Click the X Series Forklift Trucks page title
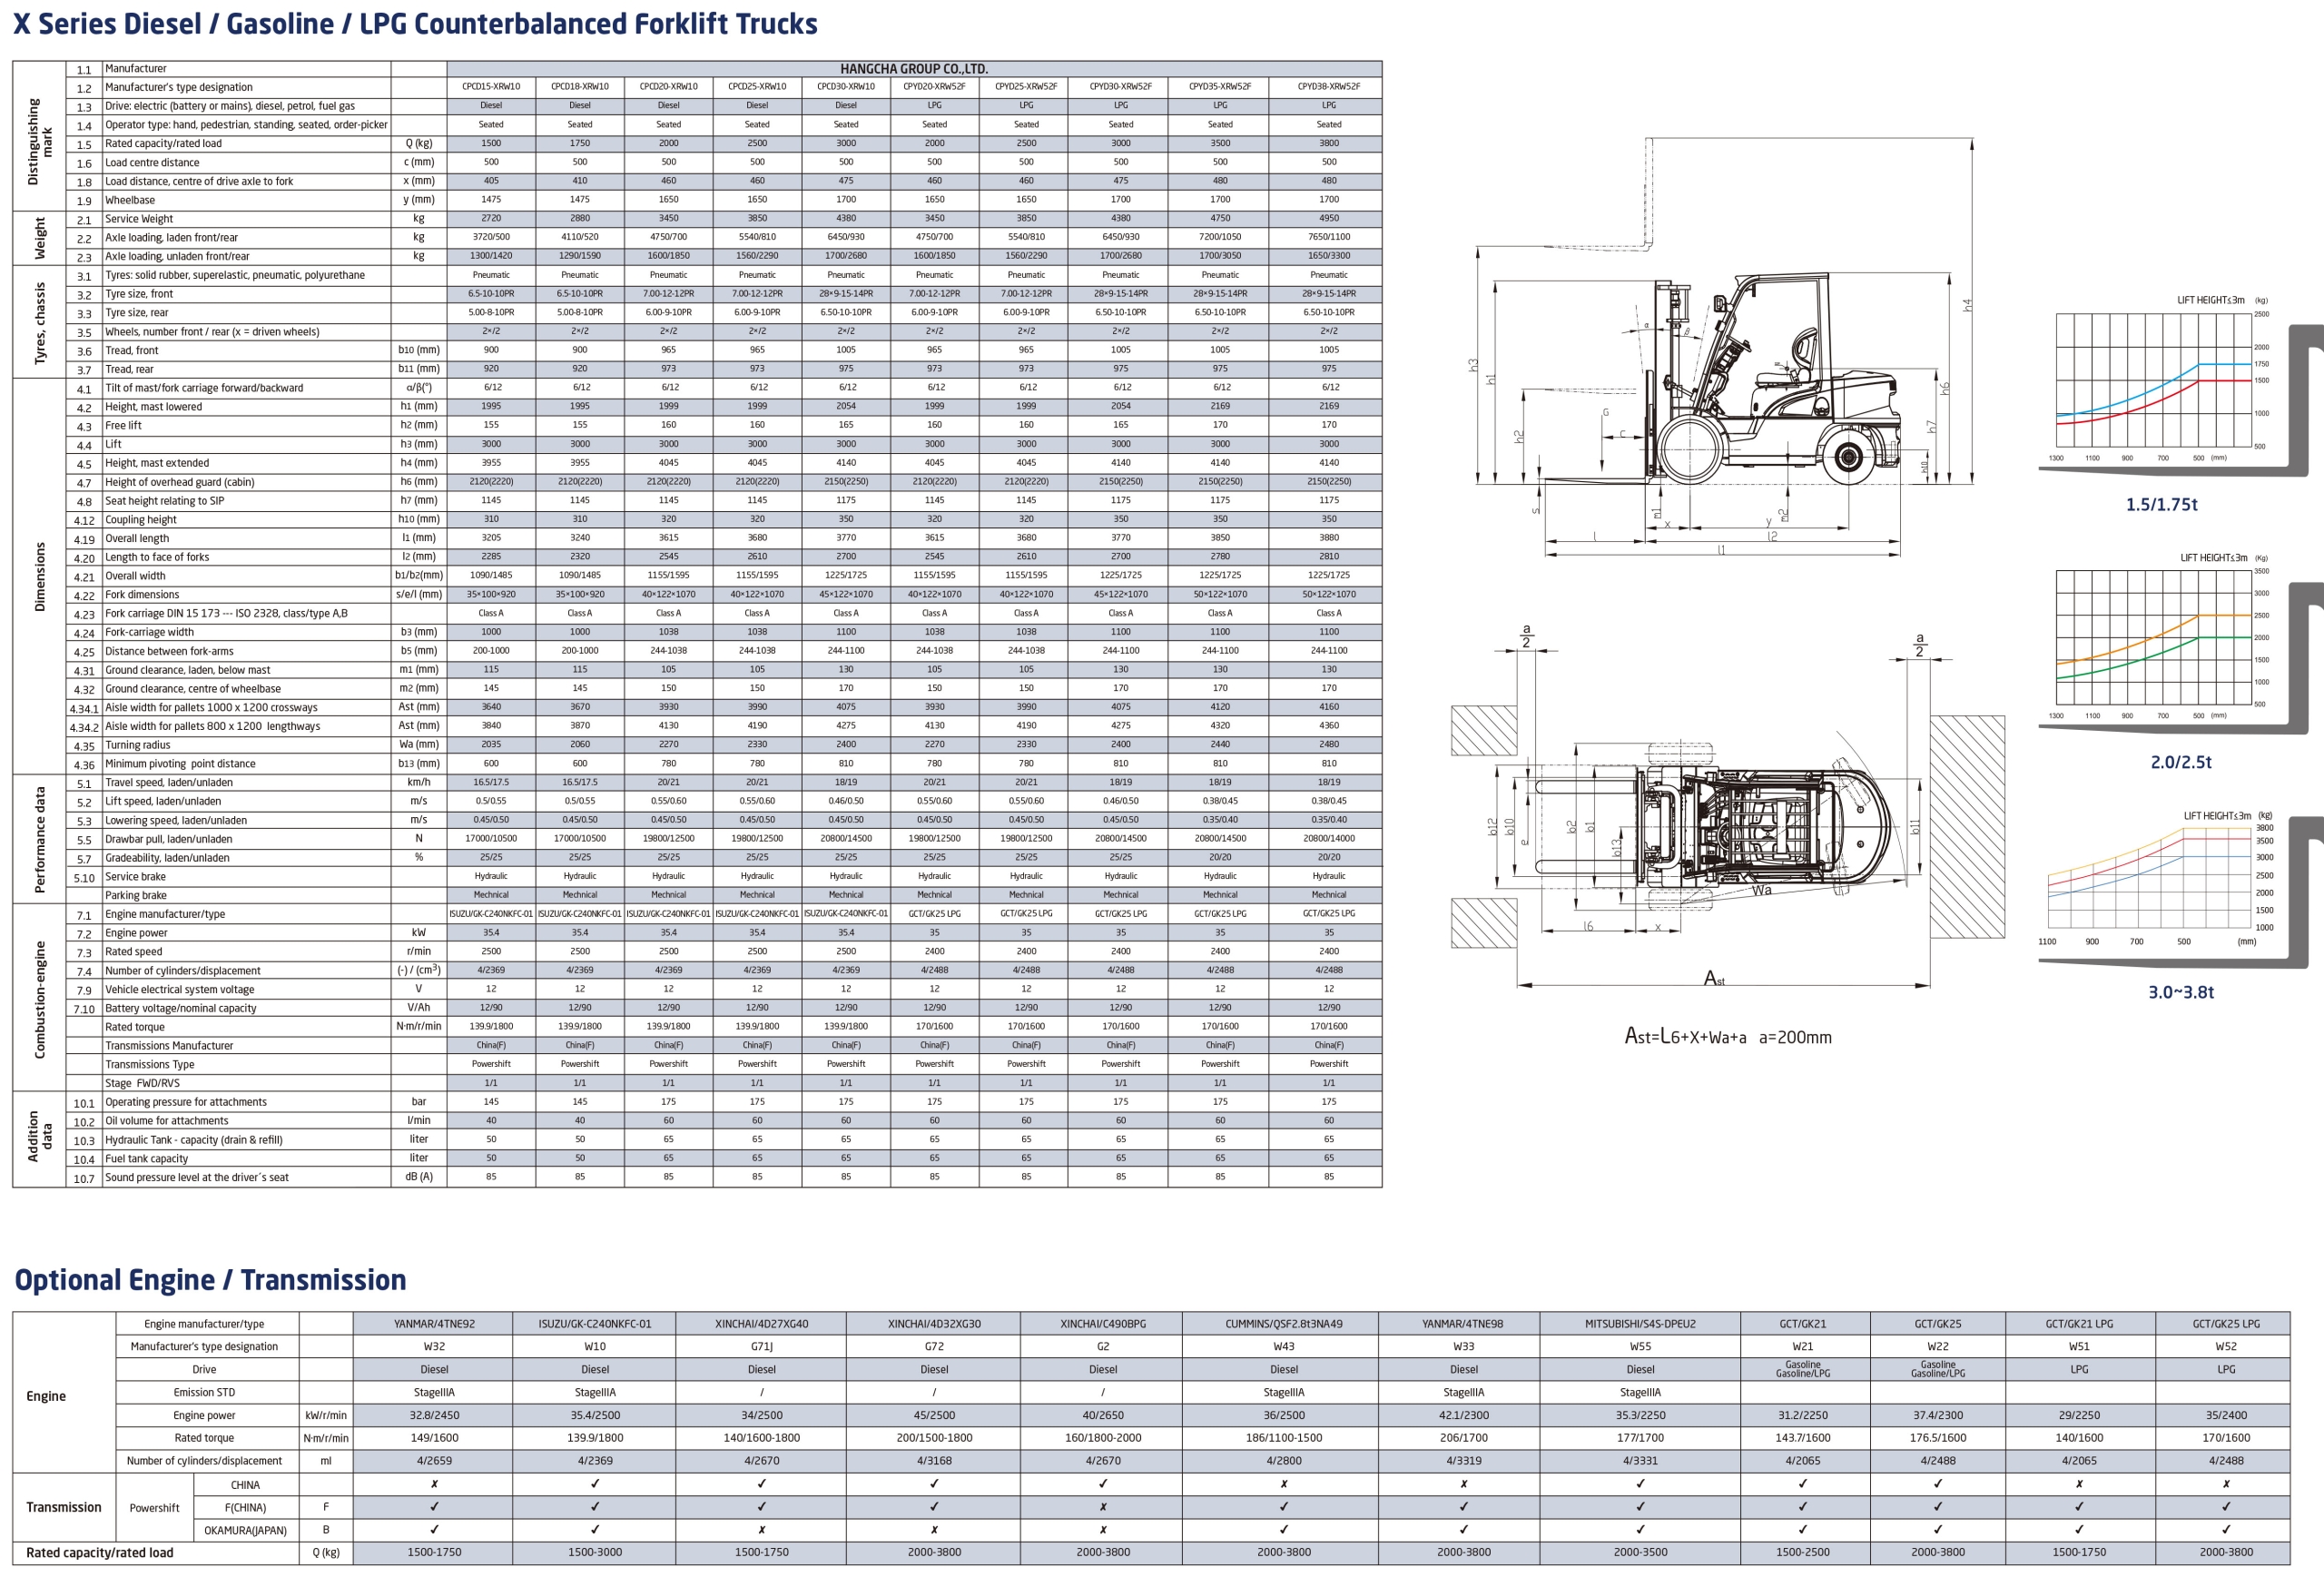Screen dimensions: 2324x1577 [x=415, y=24]
